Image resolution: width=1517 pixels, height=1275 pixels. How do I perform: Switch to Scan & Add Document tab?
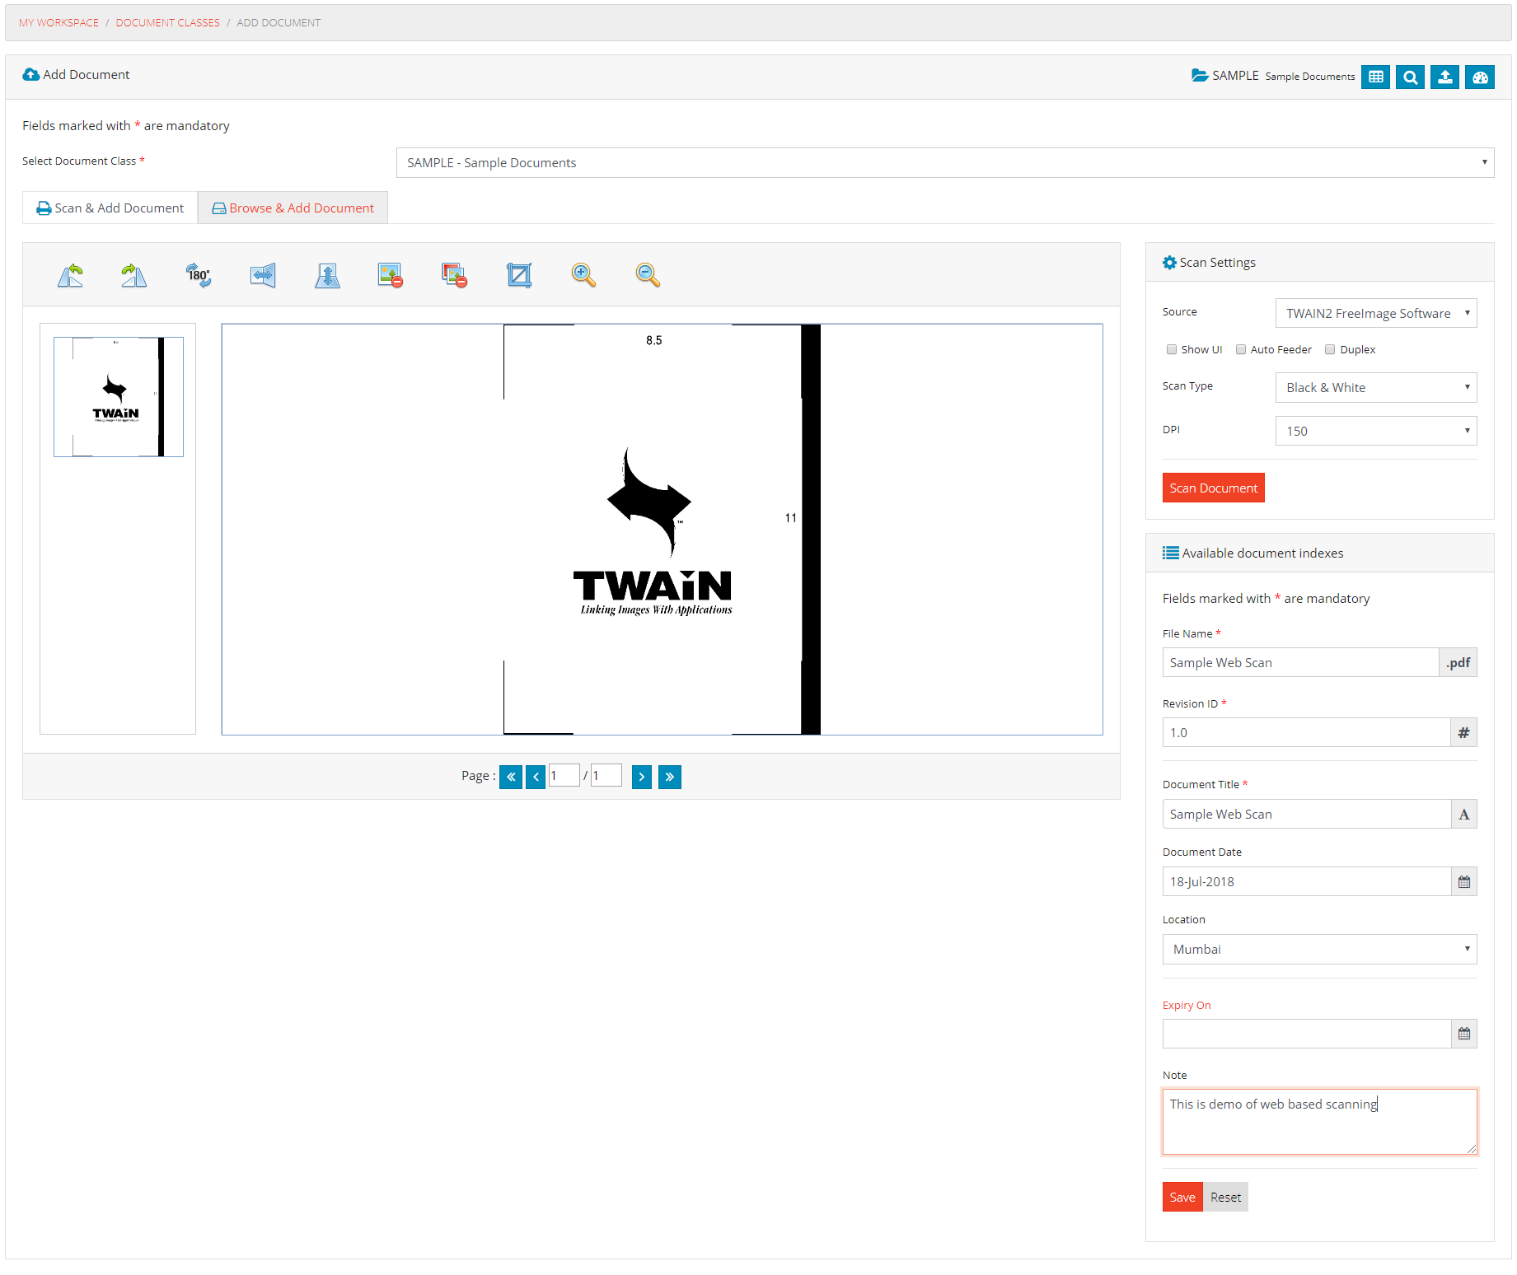point(110,208)
